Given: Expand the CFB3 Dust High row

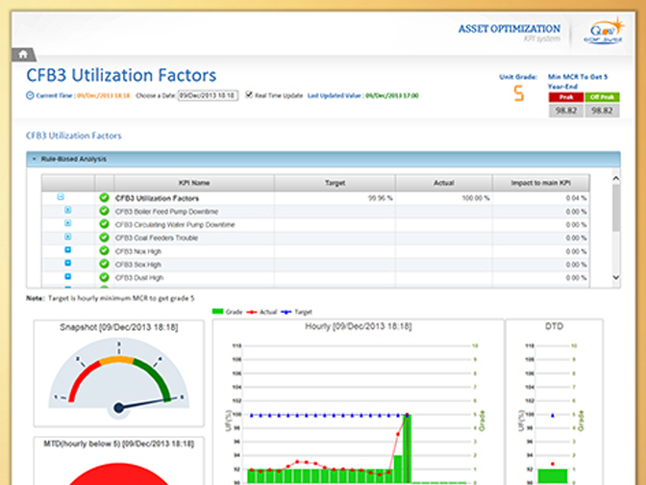Looking at the screenshot, I should 68,276.
